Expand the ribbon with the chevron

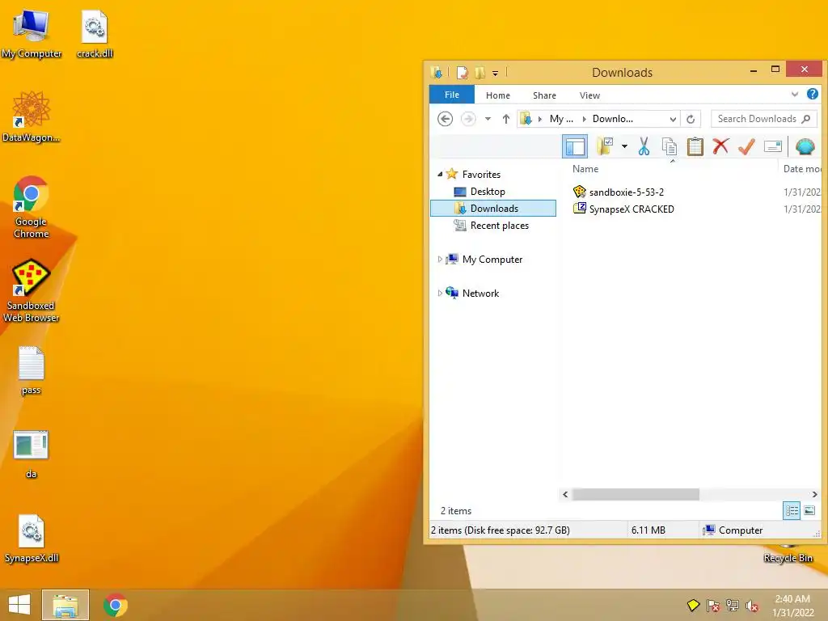(x=795, y=95)
